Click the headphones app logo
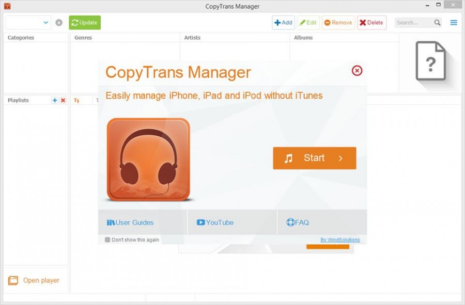The height and width of the screenshot is (305, 465). coord(148,159)
